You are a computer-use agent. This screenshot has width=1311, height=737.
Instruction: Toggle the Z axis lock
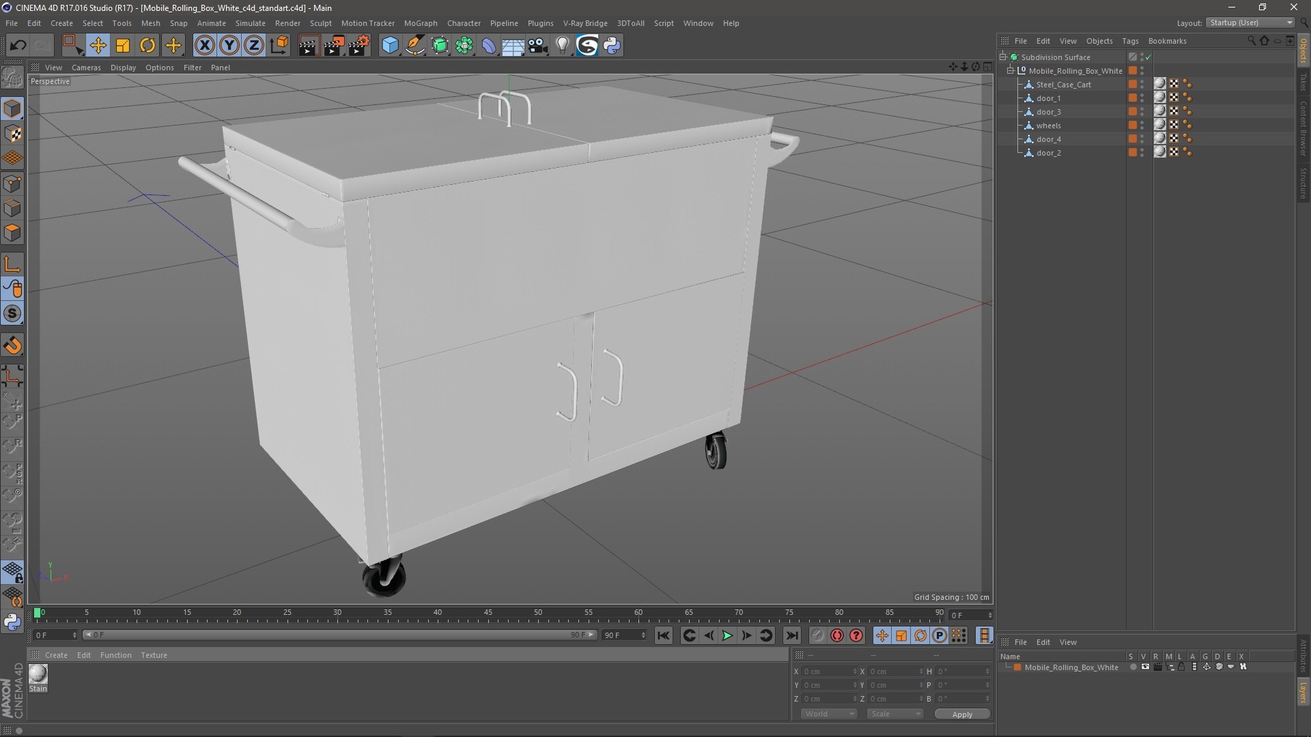coord(254,46)
